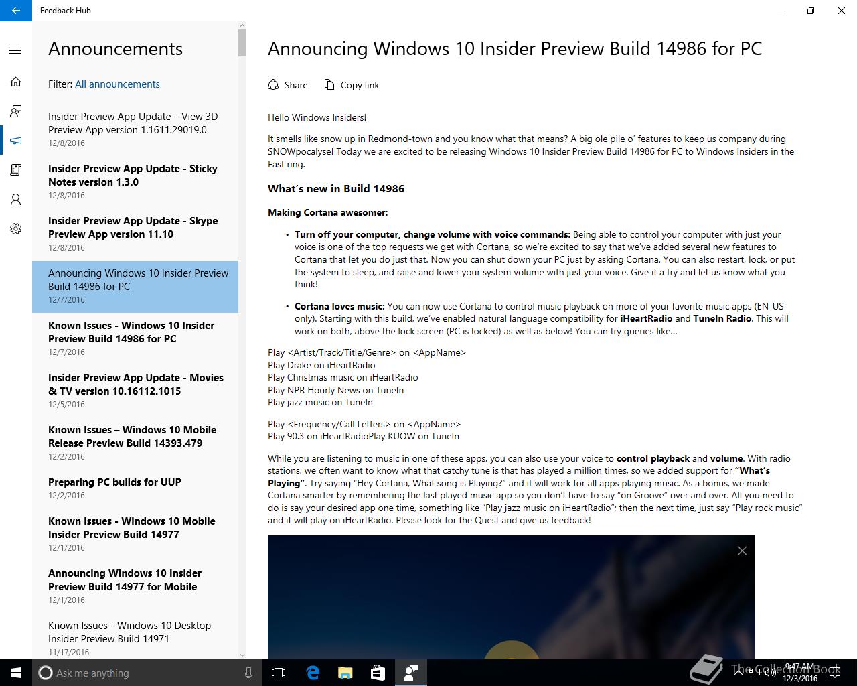This screenshot has height=686, width=857.
Task: Open Known Issues Build 14986 for PC
Action: [135, 339]
